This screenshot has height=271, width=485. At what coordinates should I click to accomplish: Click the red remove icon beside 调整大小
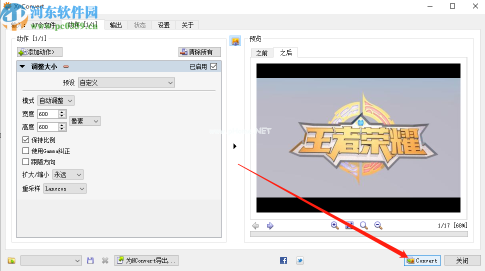point(65,66)
